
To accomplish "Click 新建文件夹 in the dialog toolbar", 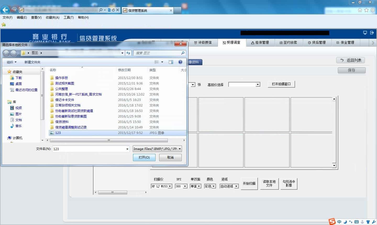I will click(32, 62).
